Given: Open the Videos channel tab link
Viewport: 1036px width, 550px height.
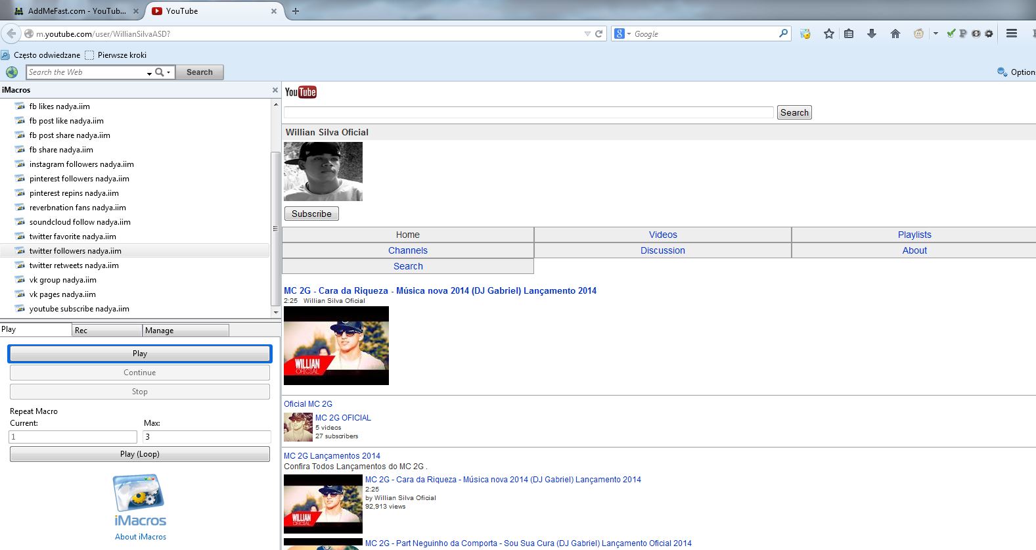Looking at the screenshot, I should click(x=662, y=235).
